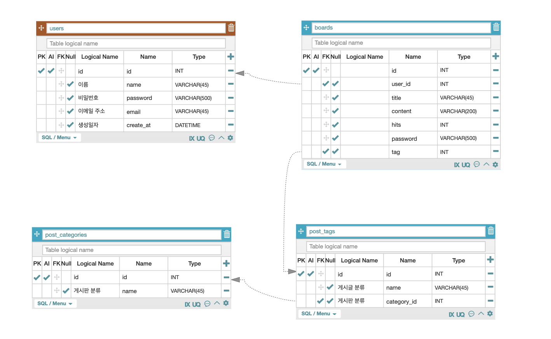Screen dimensions: 551x339
Task: Click the UQ unique icon in post_tags table
Action: 460,315
